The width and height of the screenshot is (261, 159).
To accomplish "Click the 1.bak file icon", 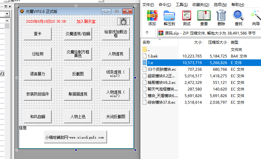I will pos(145,56).
